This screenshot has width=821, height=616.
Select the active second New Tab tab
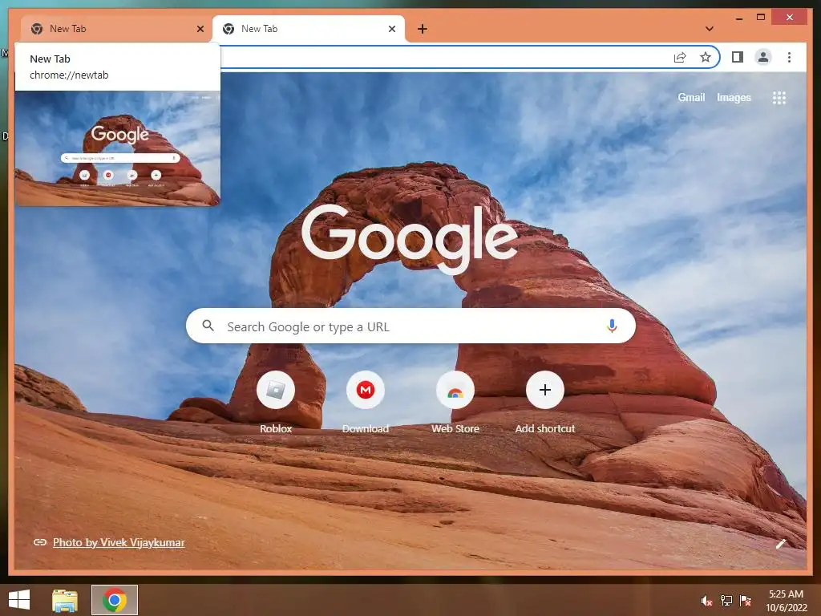click(x=308, y=29)
